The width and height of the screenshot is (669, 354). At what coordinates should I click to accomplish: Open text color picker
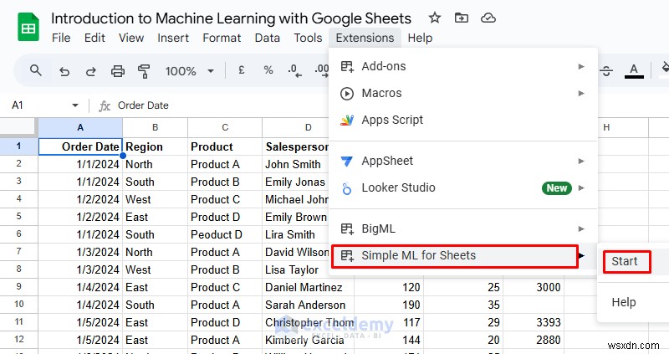pyautogui.click(x=634, y=71)
